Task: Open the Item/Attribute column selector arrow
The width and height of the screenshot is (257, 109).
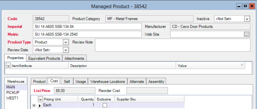Action: (8, 66)
